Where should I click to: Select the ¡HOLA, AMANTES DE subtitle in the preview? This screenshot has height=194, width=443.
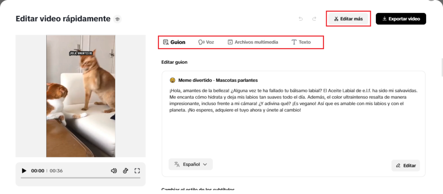click(81, 53)
